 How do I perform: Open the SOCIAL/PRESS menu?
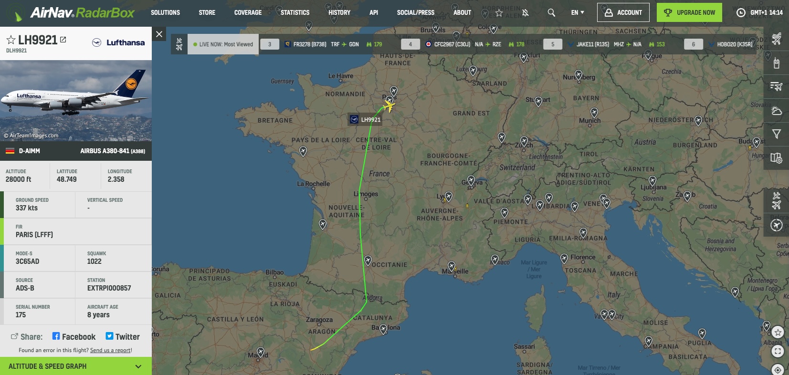416,12
